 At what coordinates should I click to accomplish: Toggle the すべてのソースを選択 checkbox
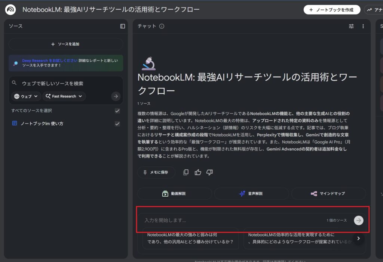tap(117, 111)
